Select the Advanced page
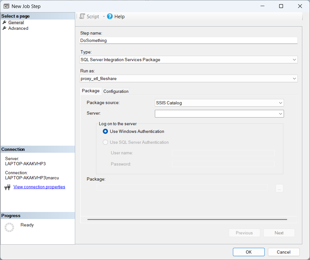 point(18,28)
